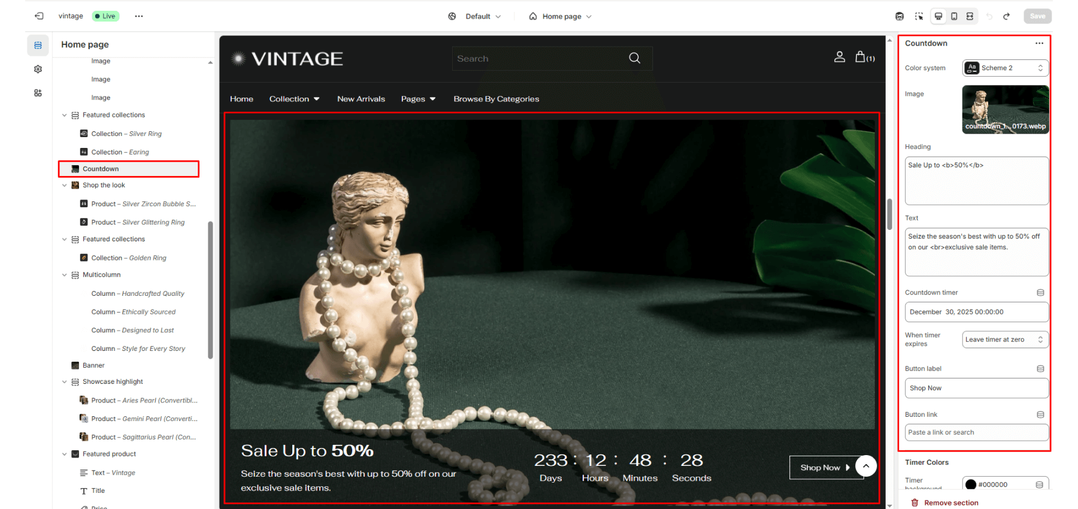1078x509 pixels.
Task: Expand the Collection menu in preview
Action: click(x=294, y=99)
